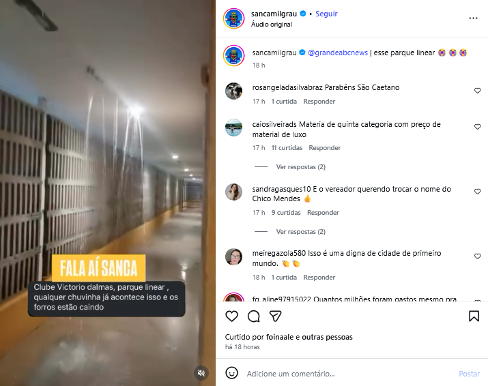
Task: Like caiosilveirads' comment heart
Action: pyautogui.click(x=477, y=127)
